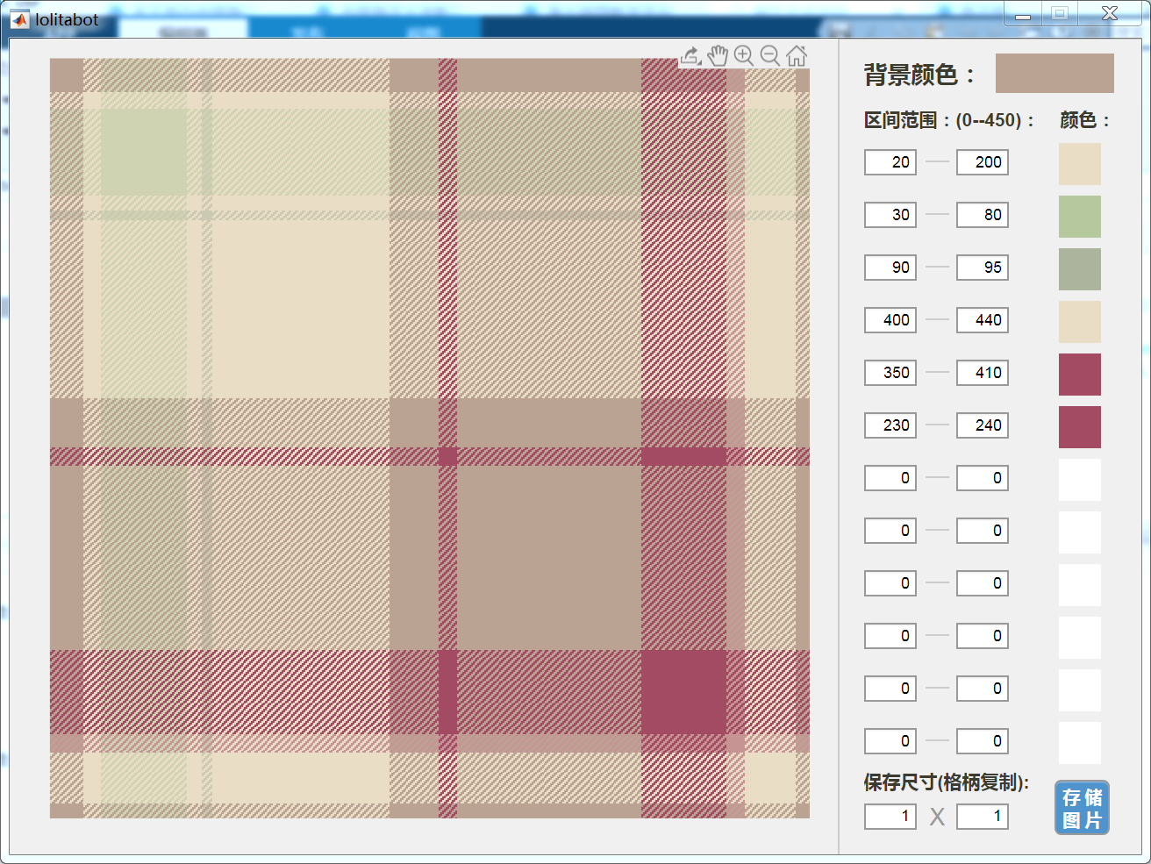This screenshot has height=864, width=1151.
Task: Click the first empty white color swatch
Action: (1079, 480)
